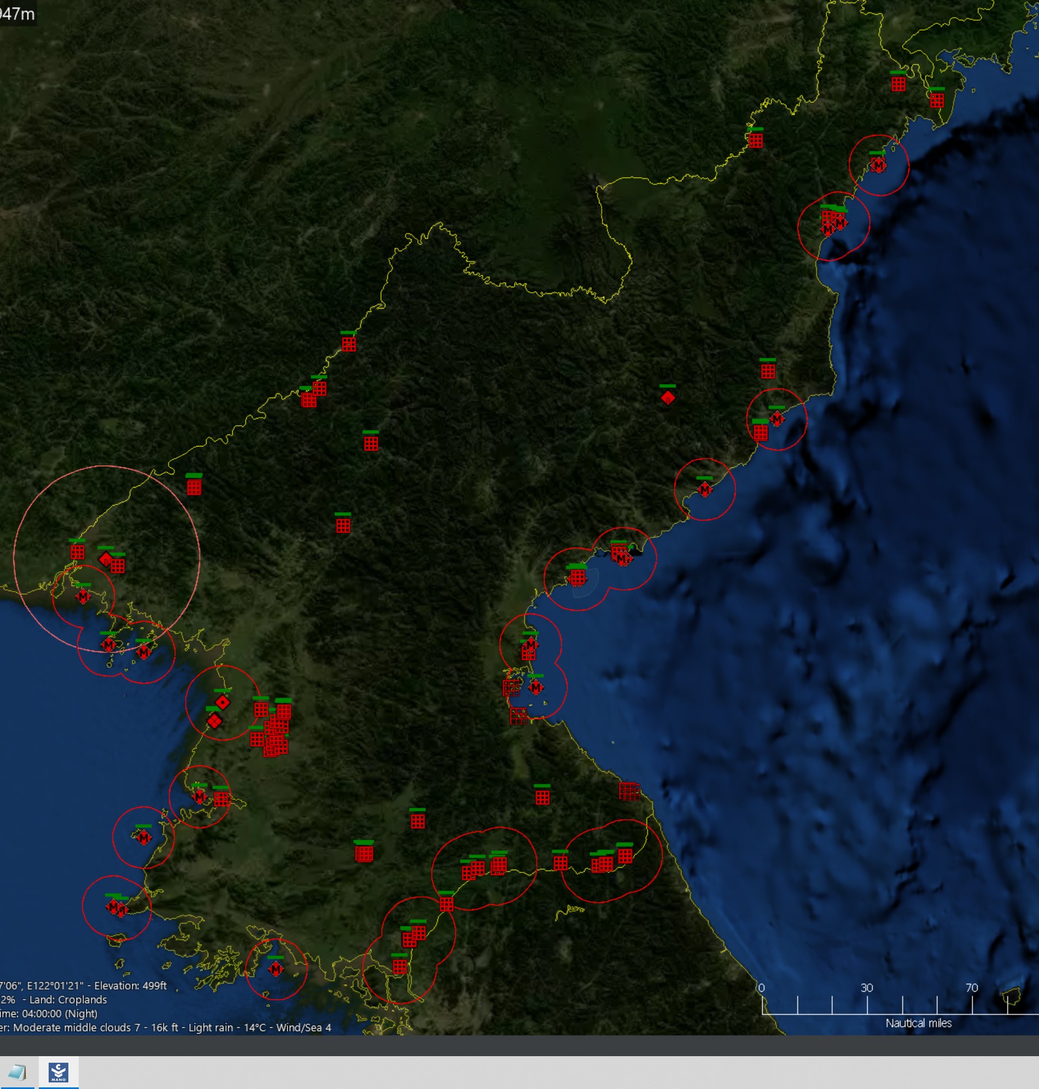
Task: Select M unit beside the faded facility icons
Action: tap(535, 688)
